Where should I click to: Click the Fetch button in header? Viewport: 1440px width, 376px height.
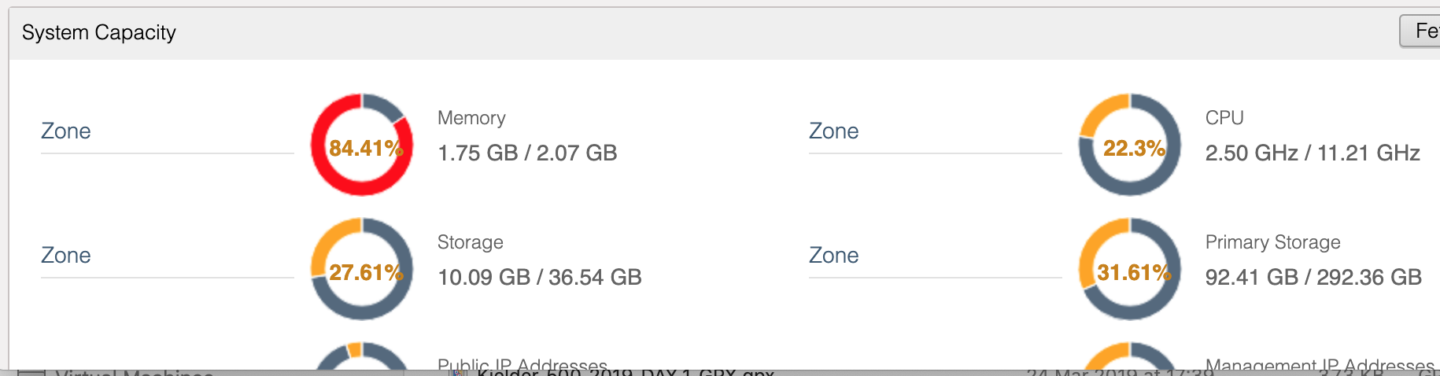tap(1420, 31)
